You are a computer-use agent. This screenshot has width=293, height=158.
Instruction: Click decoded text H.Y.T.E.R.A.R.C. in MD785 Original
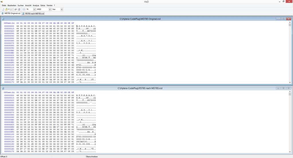tap(86, 26)
